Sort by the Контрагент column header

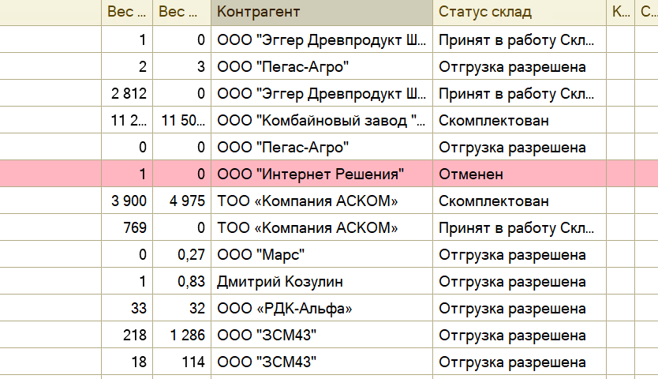click(x=321, y=12)
